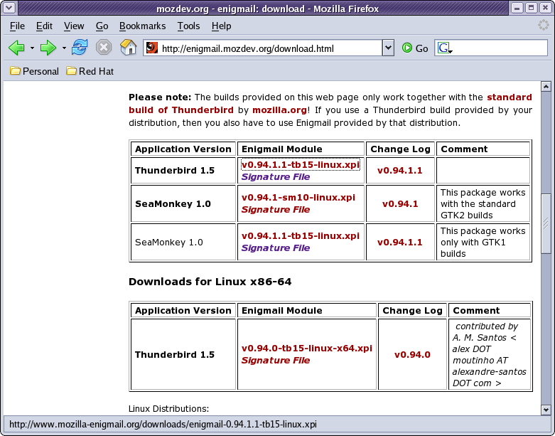This screenshot has width=555, height=436.
Task: Open Signature File in Thunderbird 1.5 x86 row
Action: [276, 176]
